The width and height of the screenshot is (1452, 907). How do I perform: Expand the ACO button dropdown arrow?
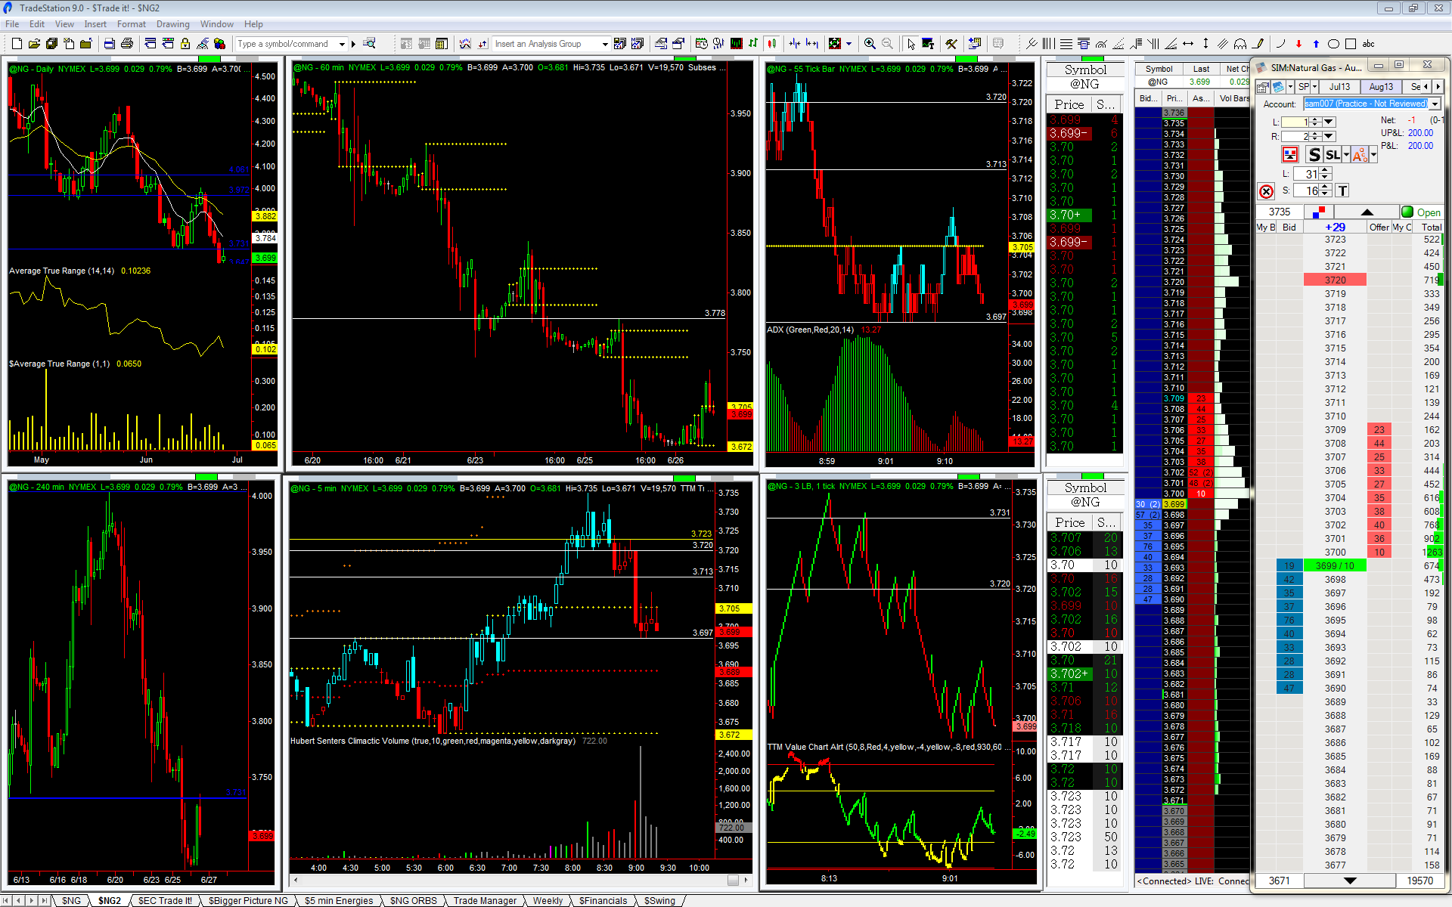point(1373,155)
